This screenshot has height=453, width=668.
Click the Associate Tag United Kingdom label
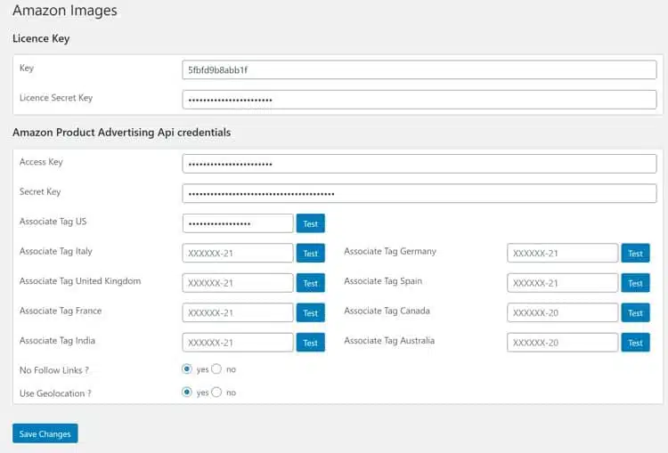click(80, 281)
